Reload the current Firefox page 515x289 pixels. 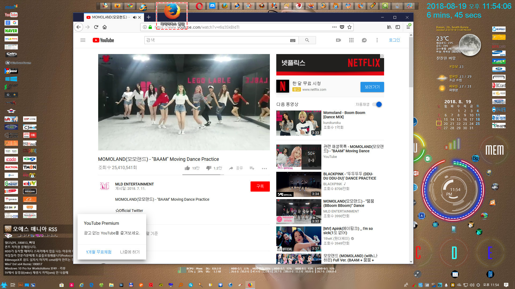(x=96, y=27)
